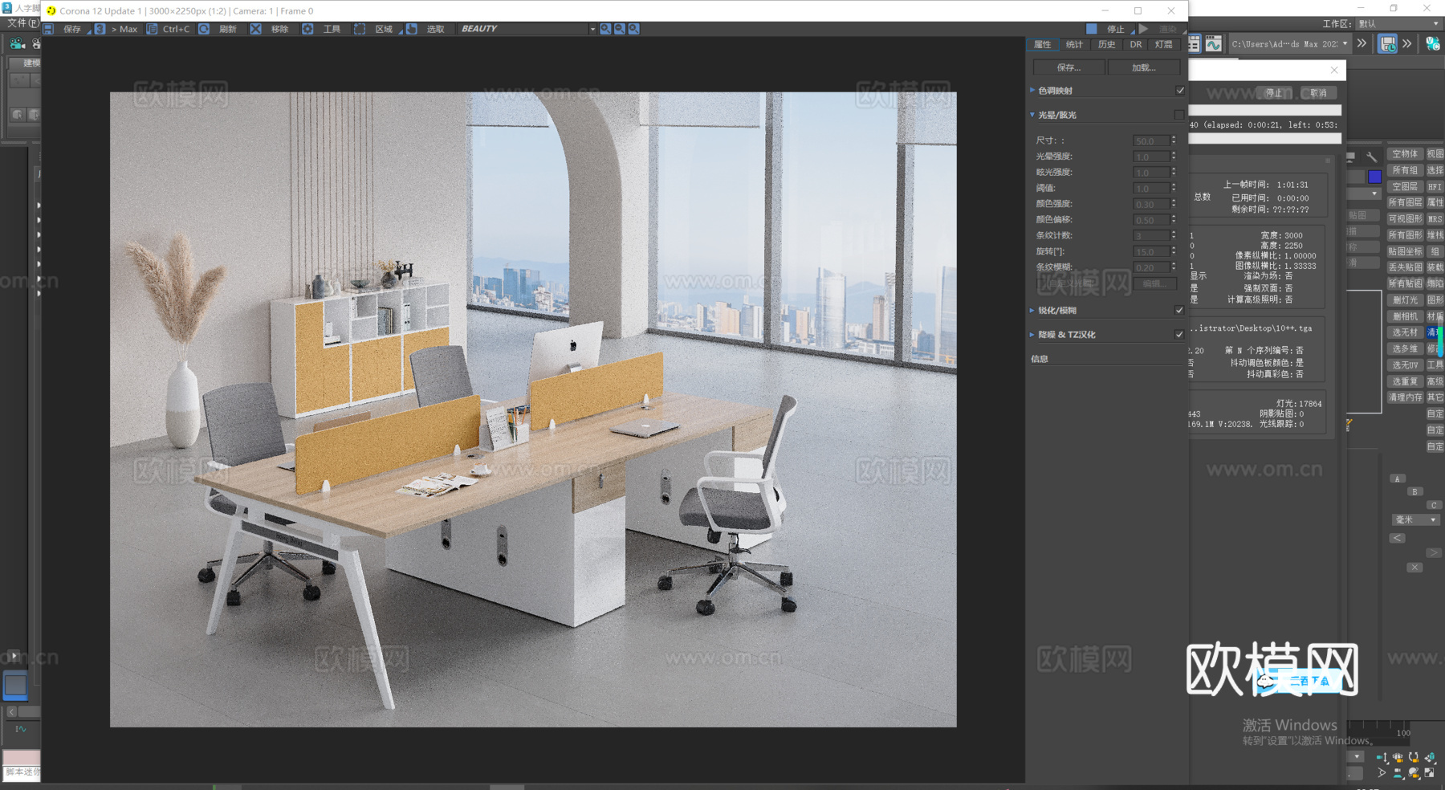Click the save floppy disk icon in Corona toolbar
This screenshot has height=790, width=1445.
(x=49, y=29)
